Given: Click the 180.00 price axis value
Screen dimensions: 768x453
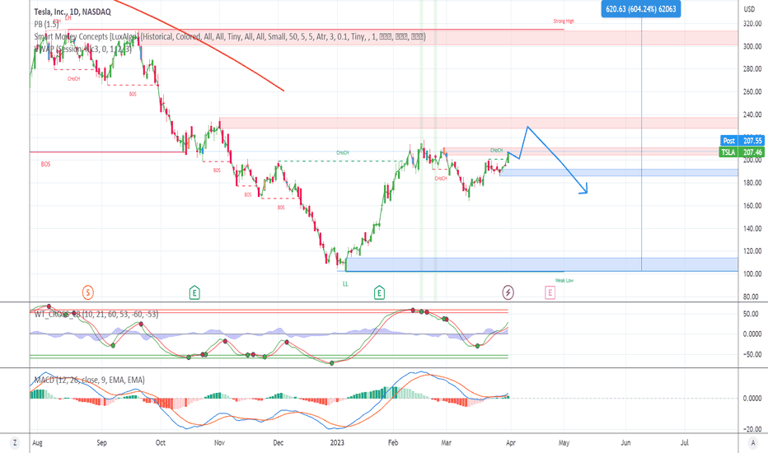Looking at the screenshot, I should click(752, 183).
